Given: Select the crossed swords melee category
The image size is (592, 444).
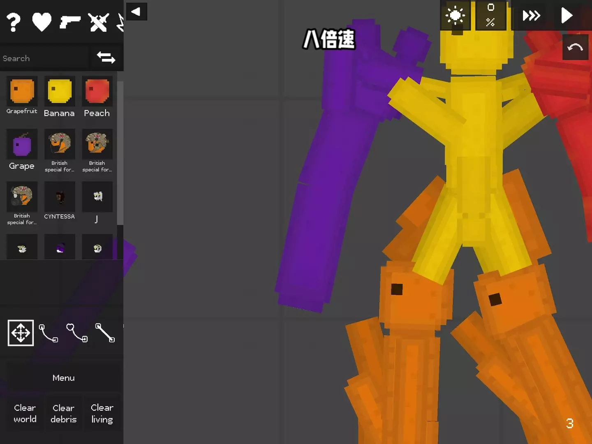Looking at the screenshot, I should (99, 22).
